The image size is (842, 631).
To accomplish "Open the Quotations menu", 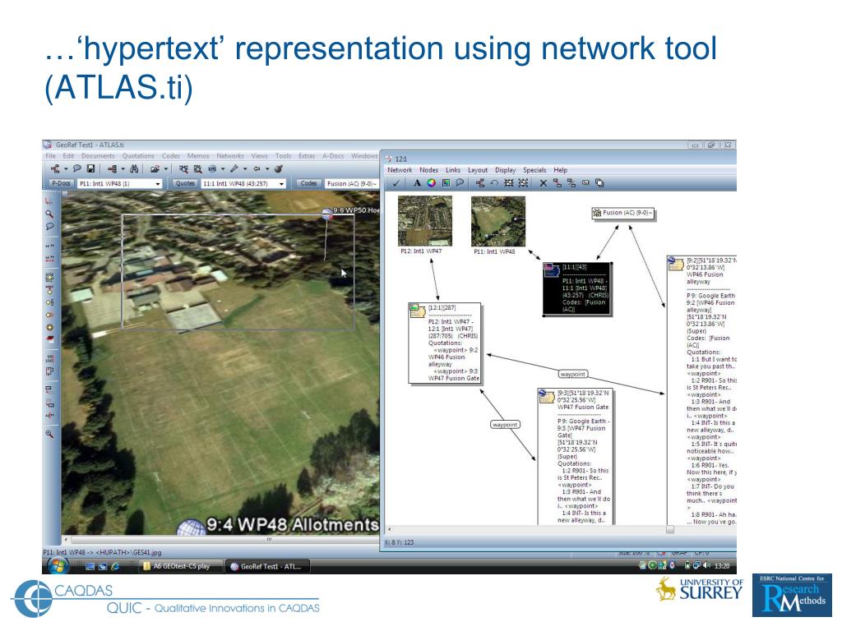I will [138, 155].
